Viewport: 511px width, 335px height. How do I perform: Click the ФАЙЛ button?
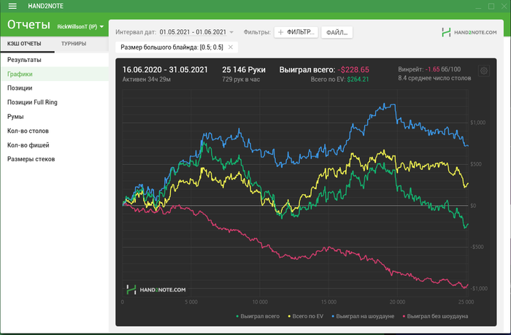click(337, 32)
